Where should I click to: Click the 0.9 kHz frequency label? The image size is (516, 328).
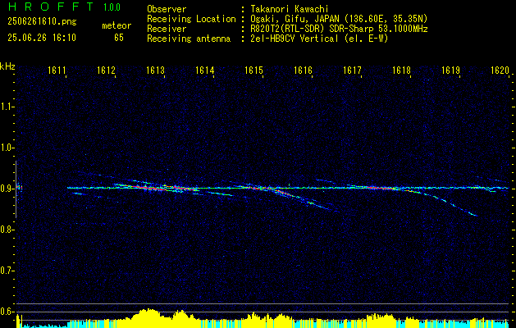pyautogui.click(x=7, y=189)
